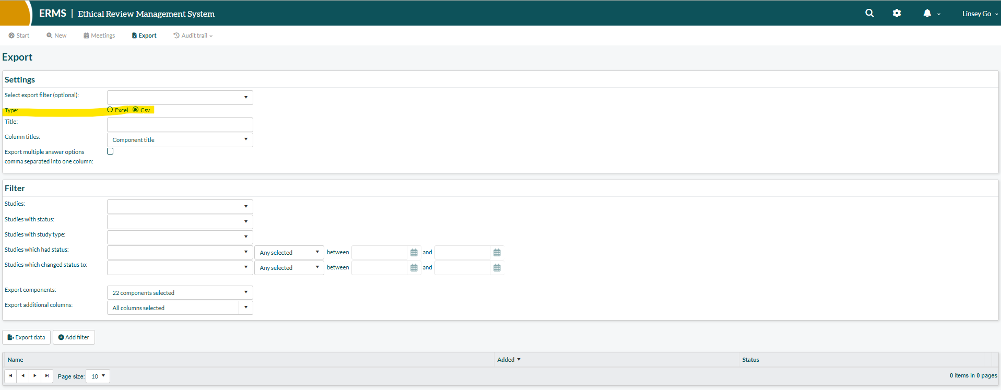Open Any selected dropdown for had status
1001x390 pixels.
point(289,253)
